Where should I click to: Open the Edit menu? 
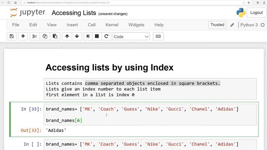pos(33,25)
